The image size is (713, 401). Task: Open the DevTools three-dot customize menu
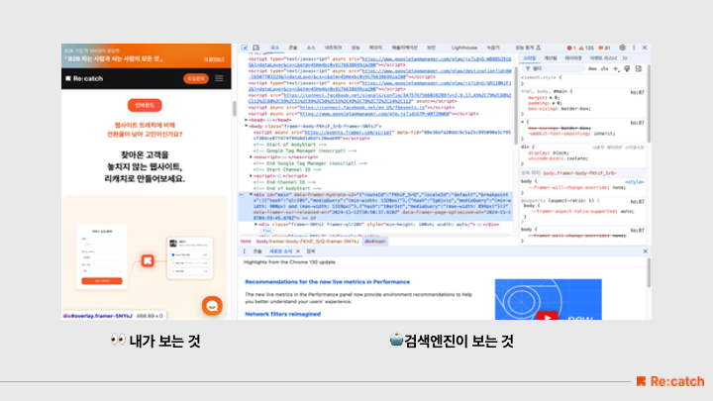coord(634,48)
